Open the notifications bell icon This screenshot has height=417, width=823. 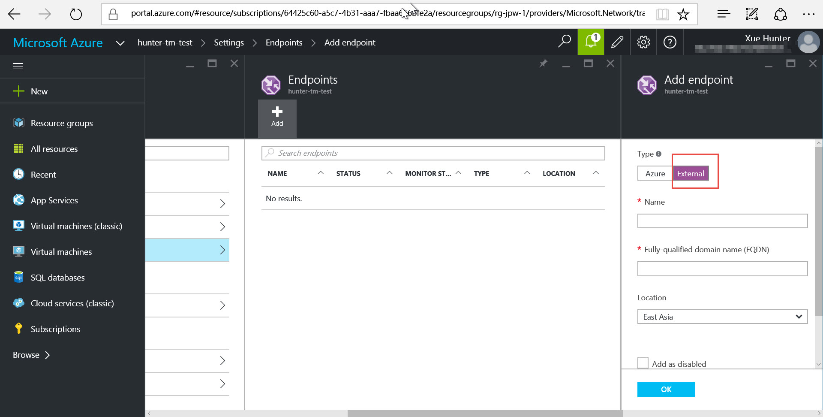tap(591, 42)
